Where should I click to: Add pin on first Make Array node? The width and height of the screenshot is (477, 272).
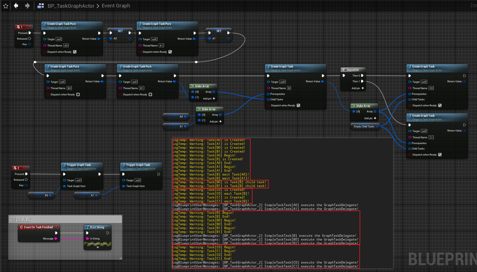click(209, 99)
